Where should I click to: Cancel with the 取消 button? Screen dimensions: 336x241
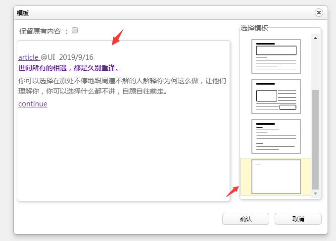pyautogui.click(x=298, y=219)
